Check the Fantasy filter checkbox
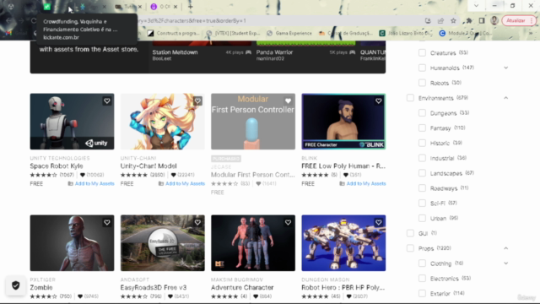The height and width of the screenshot is (304, 540). click(x=422, y=128)
